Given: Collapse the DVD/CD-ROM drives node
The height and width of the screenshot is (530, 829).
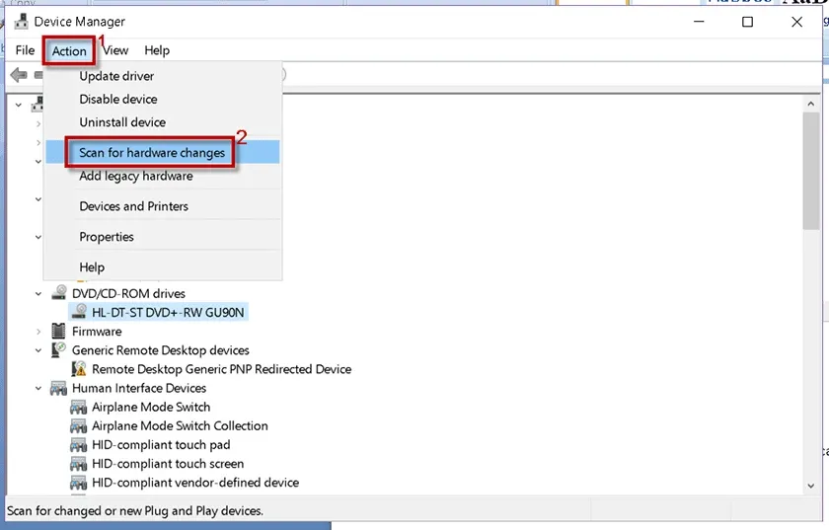Looking at the screenshot, I should click(38, 294).
